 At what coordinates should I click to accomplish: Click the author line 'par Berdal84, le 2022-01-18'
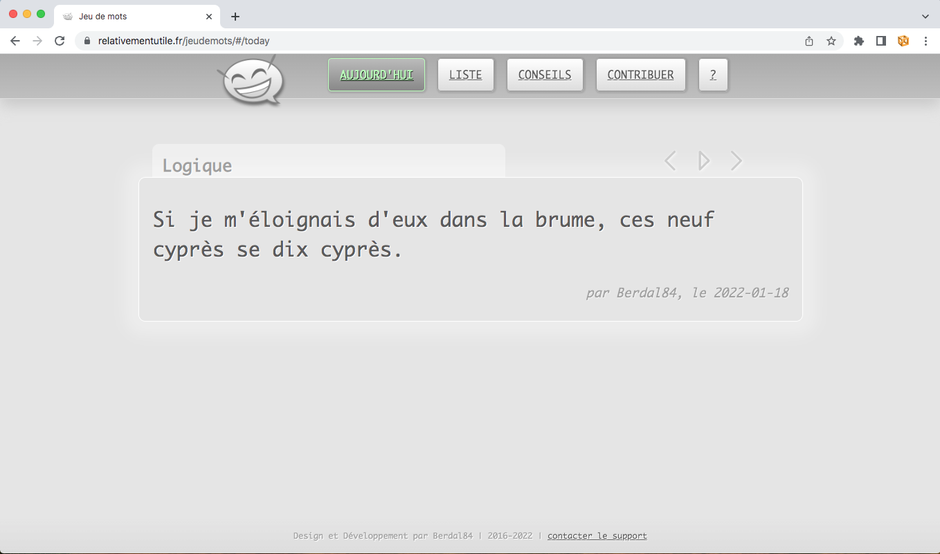coord(687,293)
